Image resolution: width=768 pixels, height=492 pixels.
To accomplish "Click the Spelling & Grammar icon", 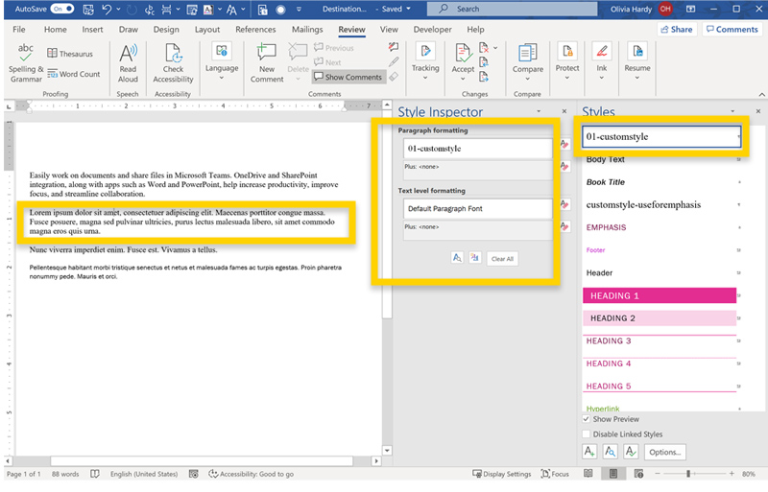I will click(x=25, y=54).
